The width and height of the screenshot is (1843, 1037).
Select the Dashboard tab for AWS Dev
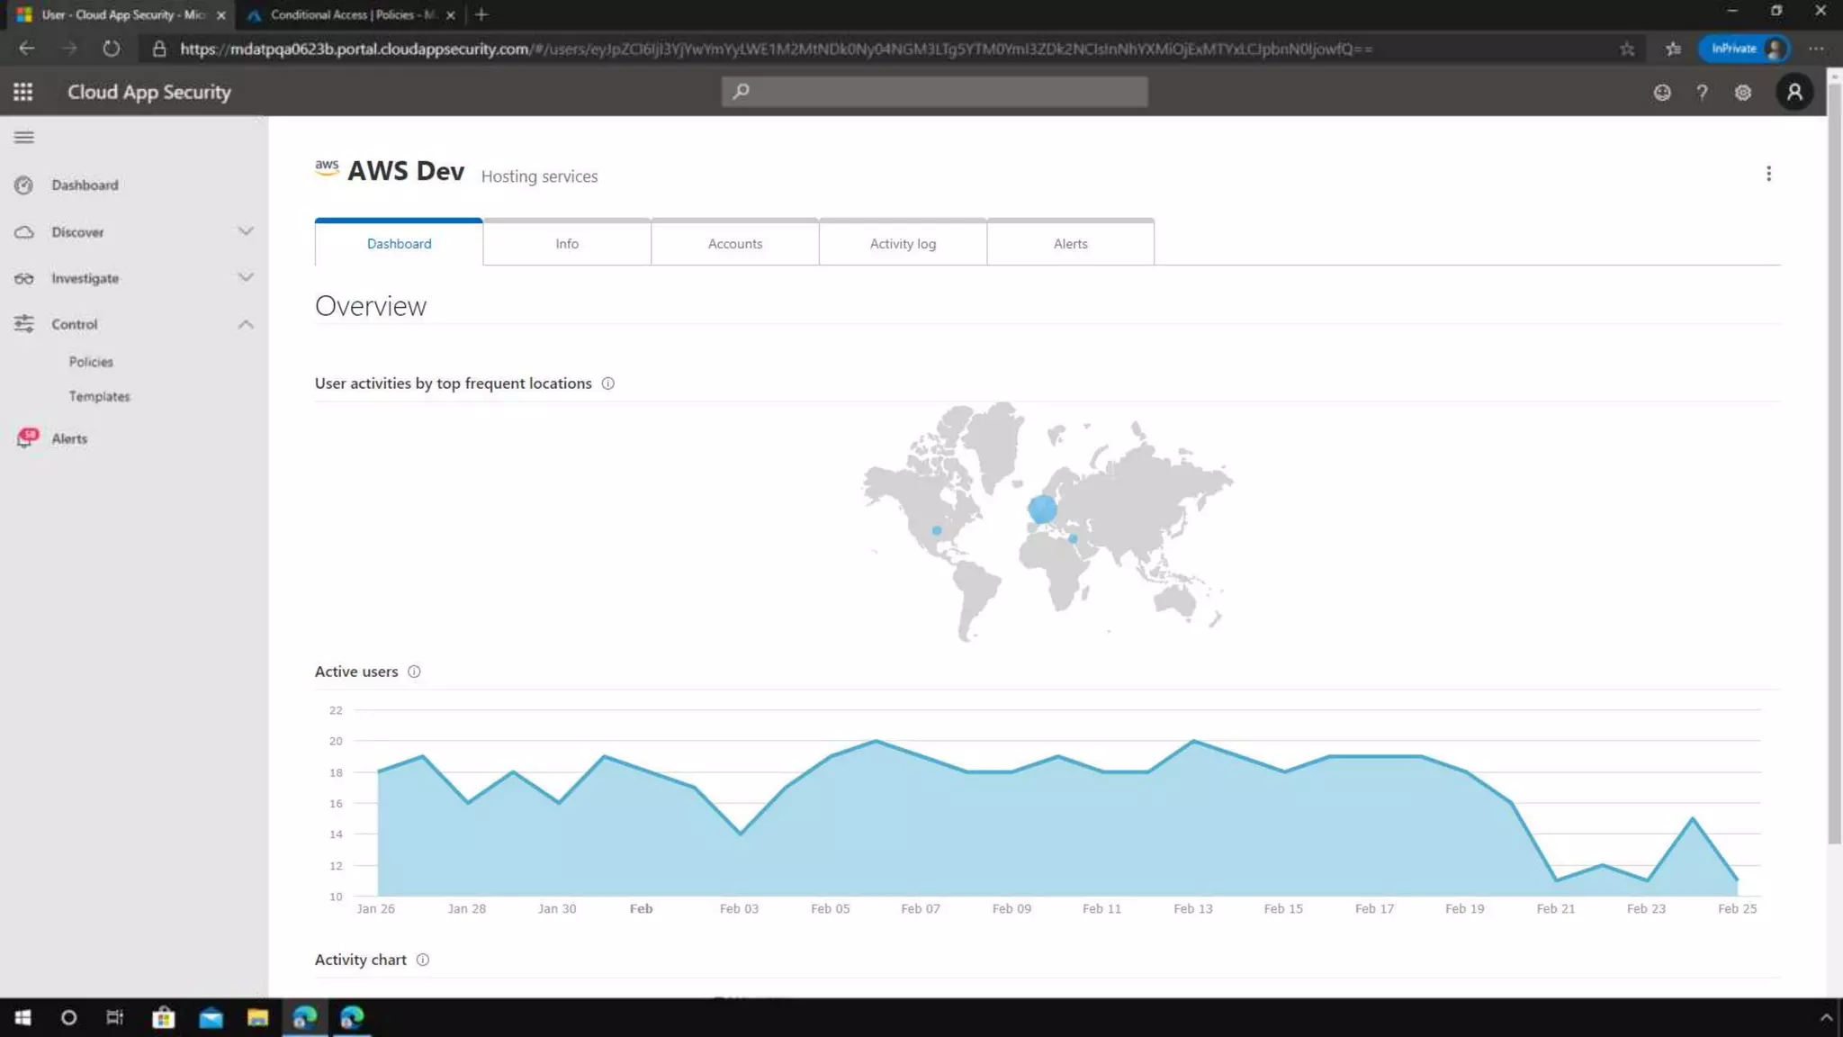click(x=399, y=243)
